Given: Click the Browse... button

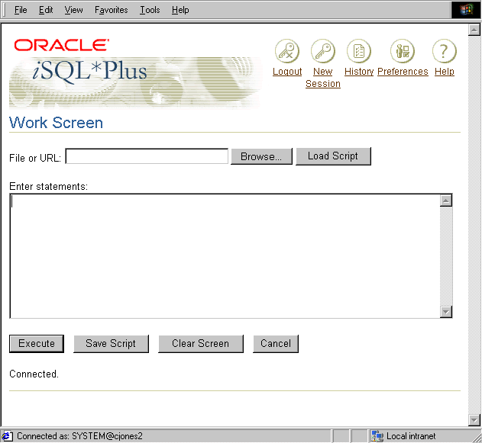Looking at the screenshot, I should coord(261,156).
